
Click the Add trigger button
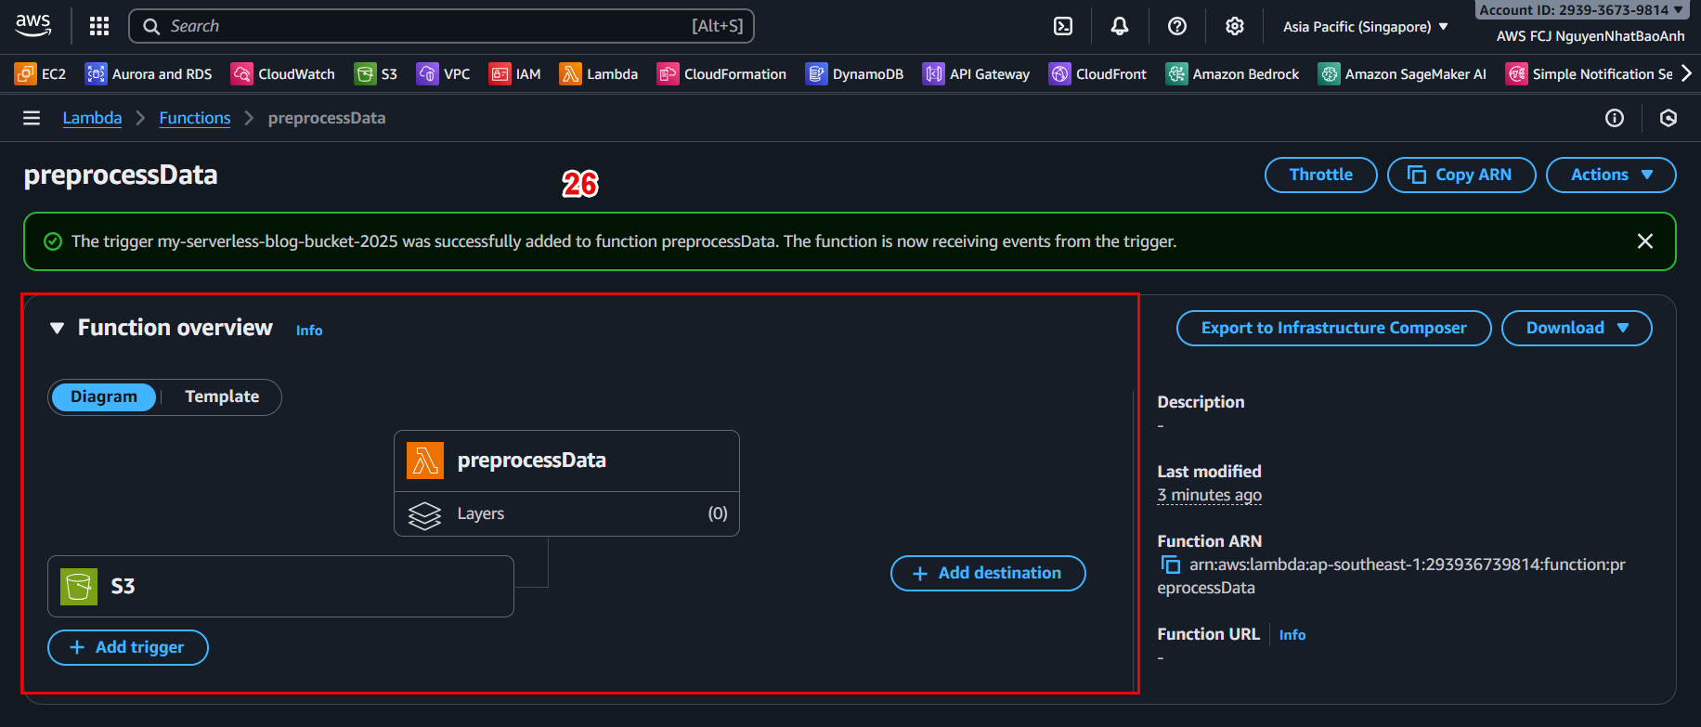coord(128,647)
